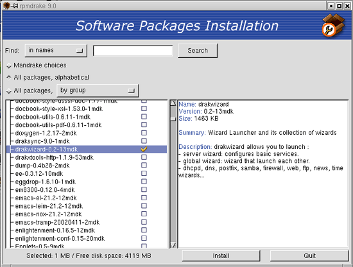Select emacs-el-21.2-12mdk package row
353x267 pixels.
87,198
